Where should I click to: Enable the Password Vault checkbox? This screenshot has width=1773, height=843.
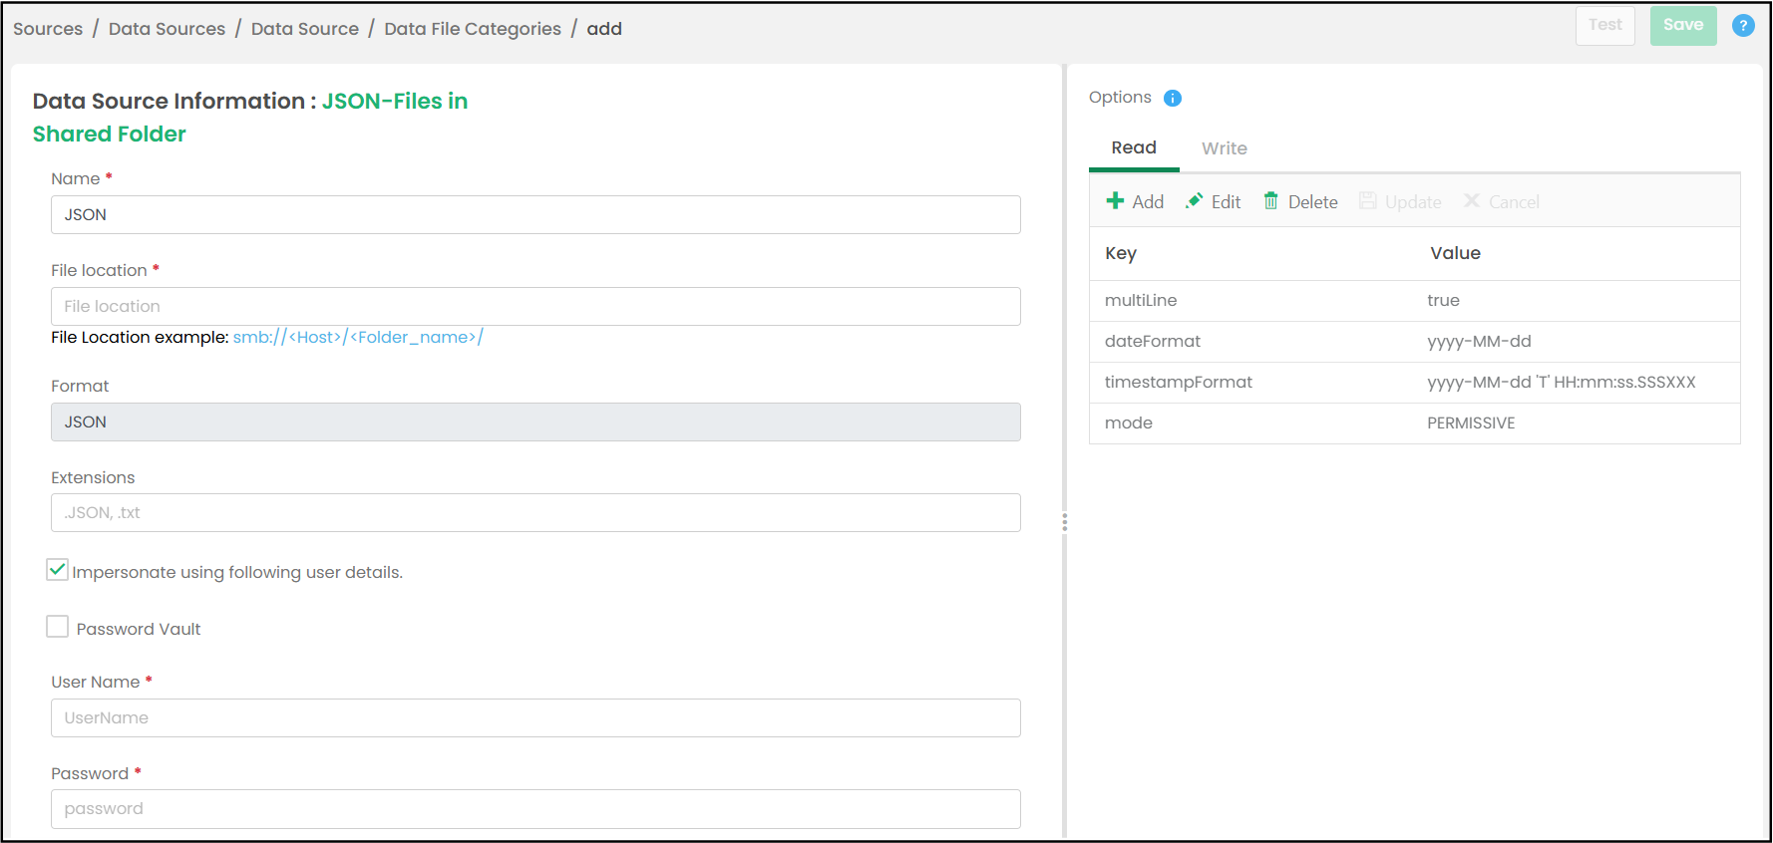coord(58,627)
